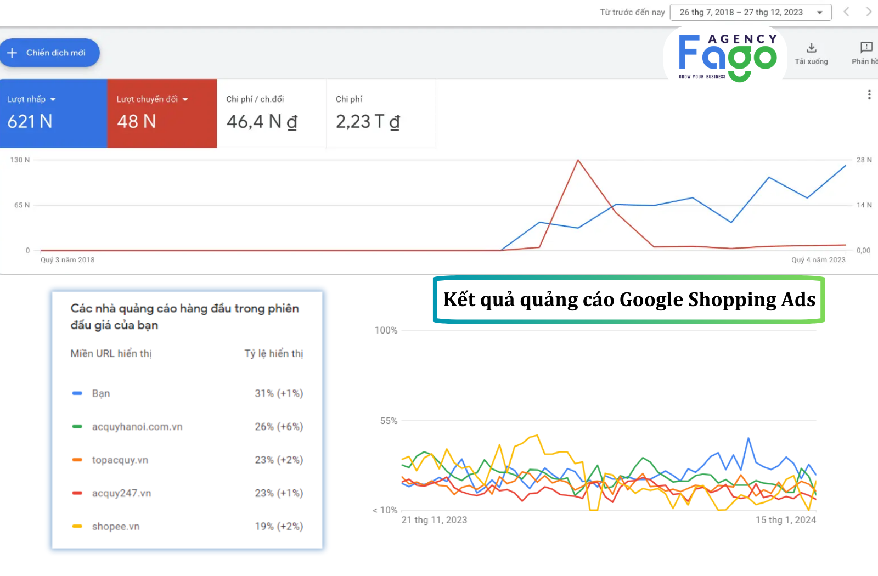This screenshot has height=576, width=878.
Task: Click the blue Bạn legend swatch
Action: pyautogui.click(x=77, y=393)
